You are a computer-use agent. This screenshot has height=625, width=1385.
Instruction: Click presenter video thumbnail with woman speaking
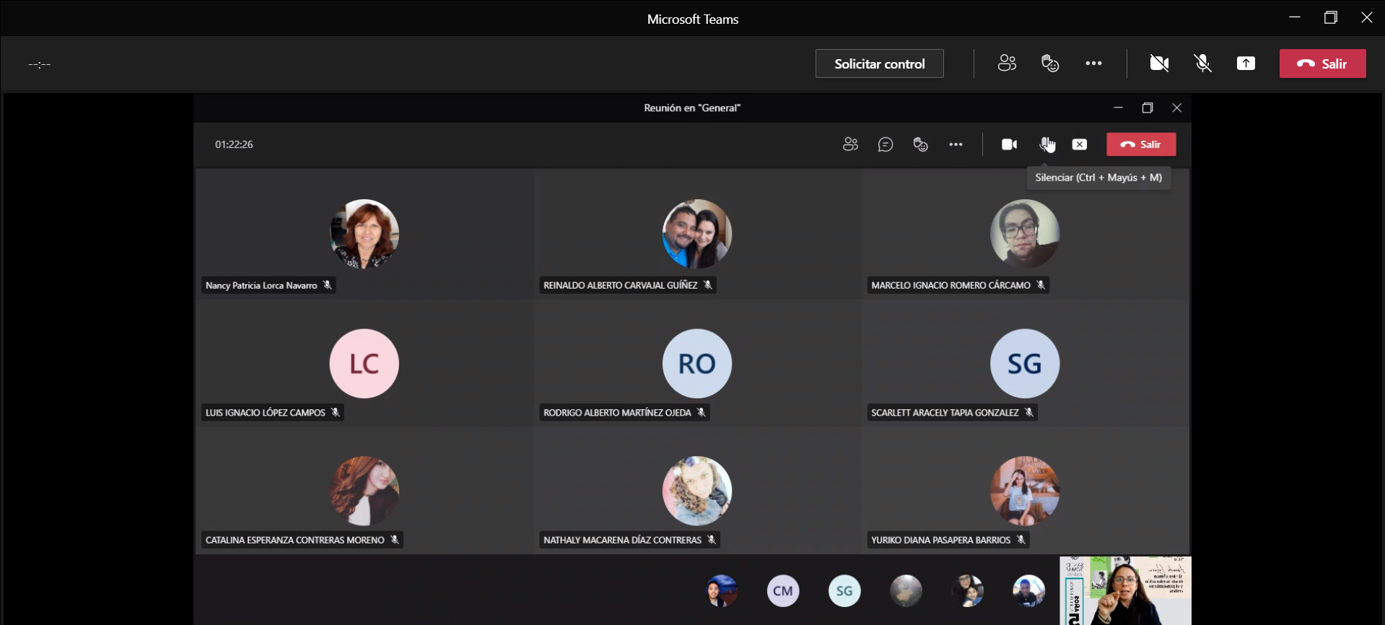click(1125, 590)
